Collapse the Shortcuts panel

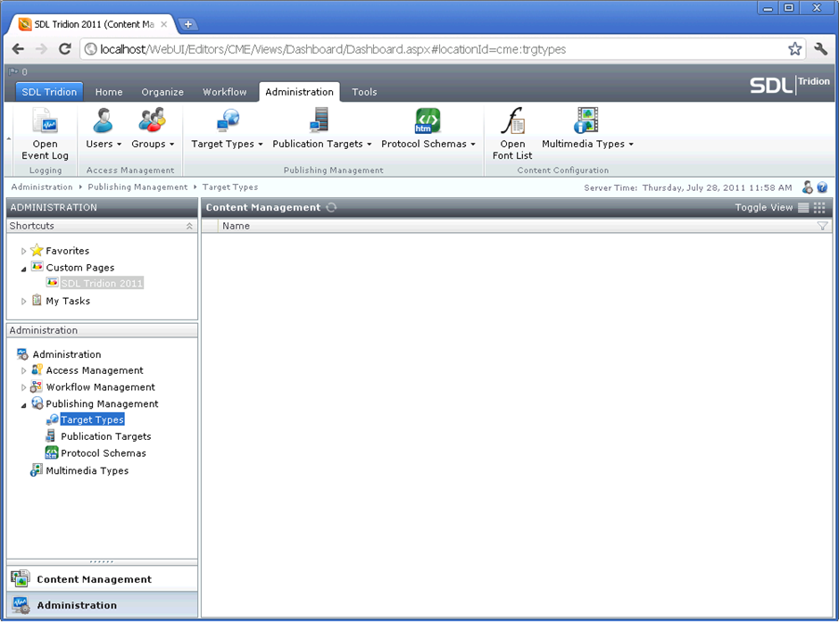point(189,227)
